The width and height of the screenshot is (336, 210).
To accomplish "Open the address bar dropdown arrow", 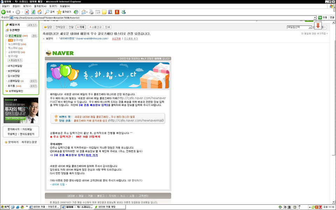I will pyautogui.click(x=315, y=17).
